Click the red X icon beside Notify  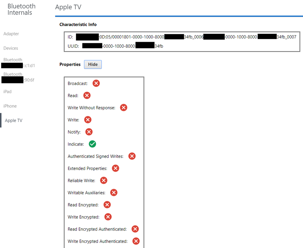tap(89, 132)
